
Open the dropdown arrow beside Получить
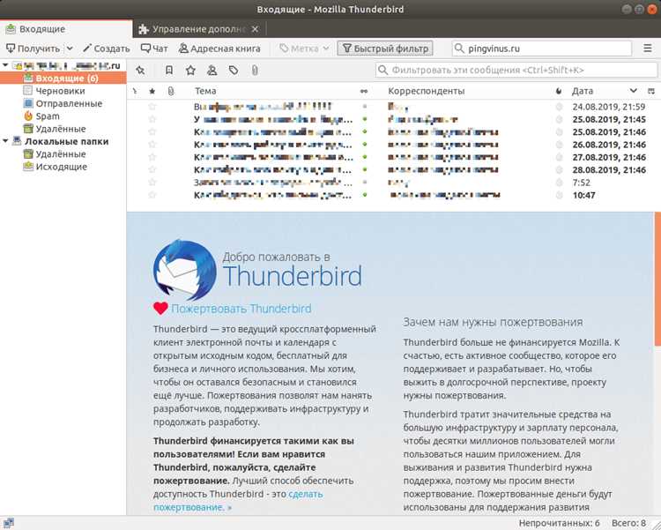pos(70,49)
